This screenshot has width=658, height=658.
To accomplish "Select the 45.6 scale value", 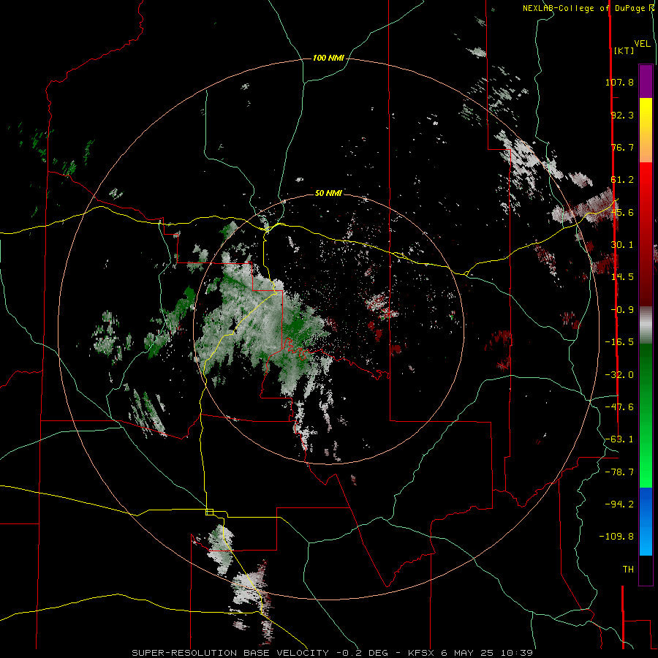I will 622,212.
